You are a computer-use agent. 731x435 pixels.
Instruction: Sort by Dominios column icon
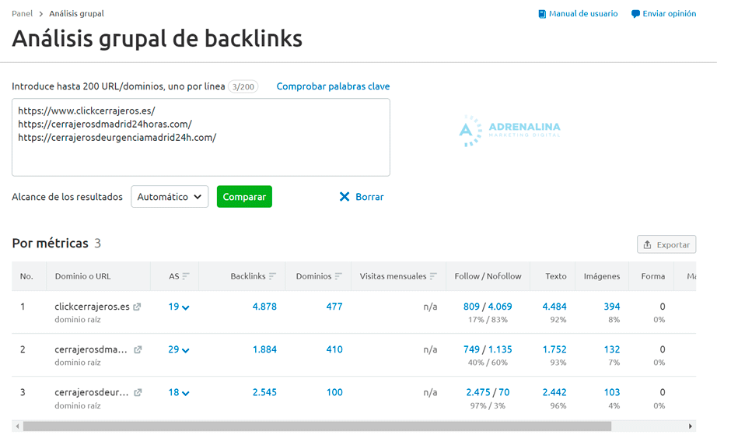tap(338, 276)
